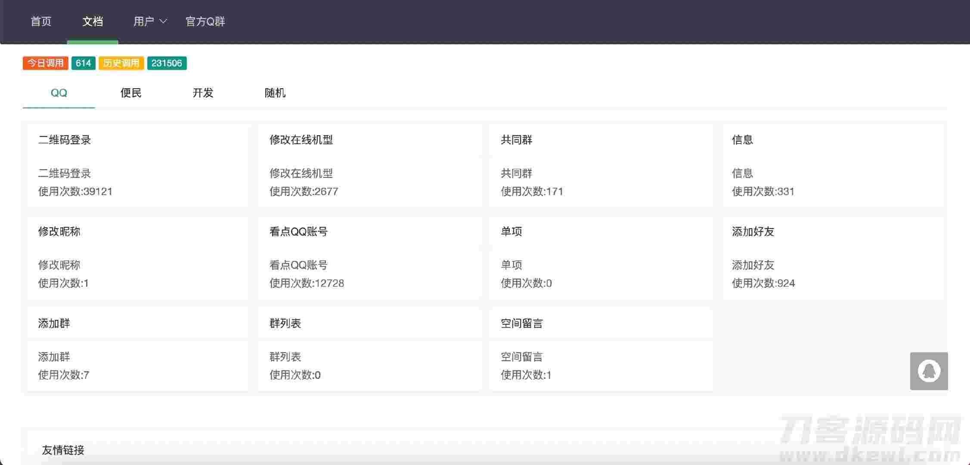
Task: Click the floating QQ penguin contact icon
Action: pyautogui.click(x=929, y=371)
